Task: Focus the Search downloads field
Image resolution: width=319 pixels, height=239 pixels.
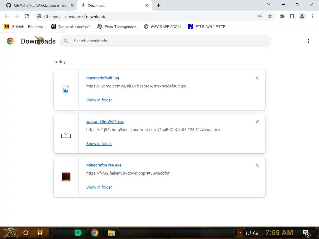Action: coord(165,41)
